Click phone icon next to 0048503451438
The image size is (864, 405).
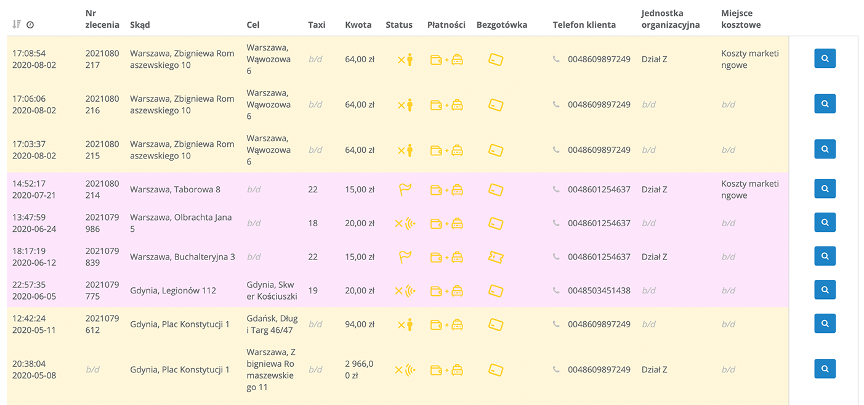(556, 290)
